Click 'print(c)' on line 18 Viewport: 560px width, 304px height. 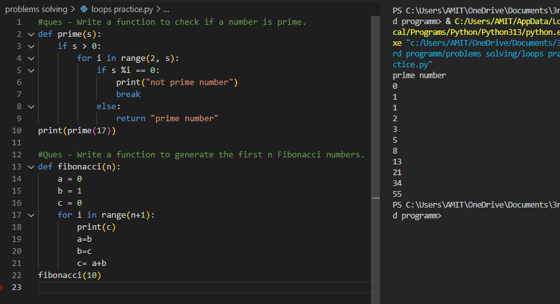[96, 227]
